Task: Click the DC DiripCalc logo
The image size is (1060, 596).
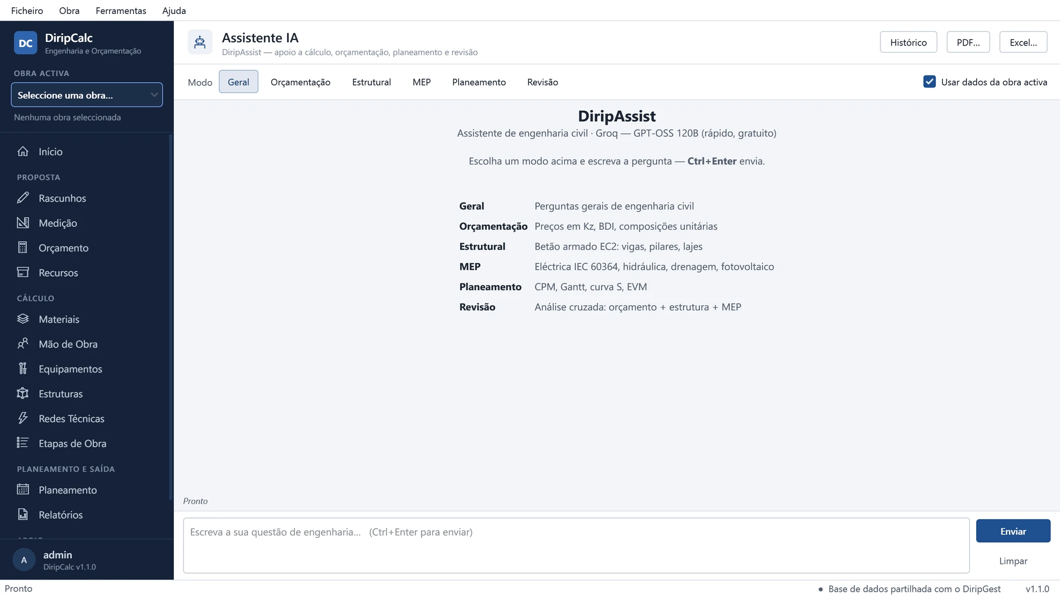Action: point(25,43)
